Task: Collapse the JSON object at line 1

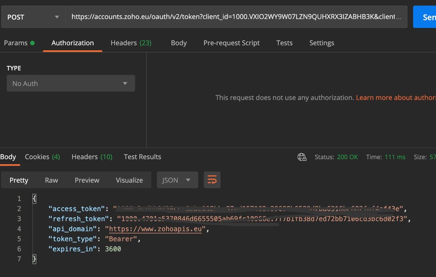Action: [x=34, y=199]
